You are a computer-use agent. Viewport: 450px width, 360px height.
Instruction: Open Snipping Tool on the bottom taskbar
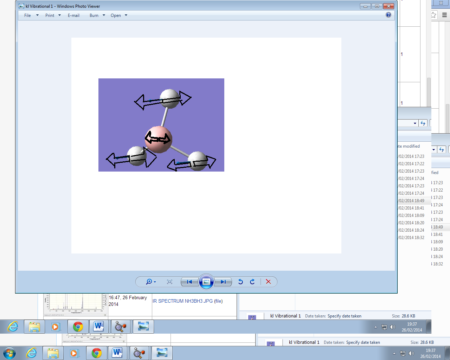pyautogui.click(x=139, y=353)
